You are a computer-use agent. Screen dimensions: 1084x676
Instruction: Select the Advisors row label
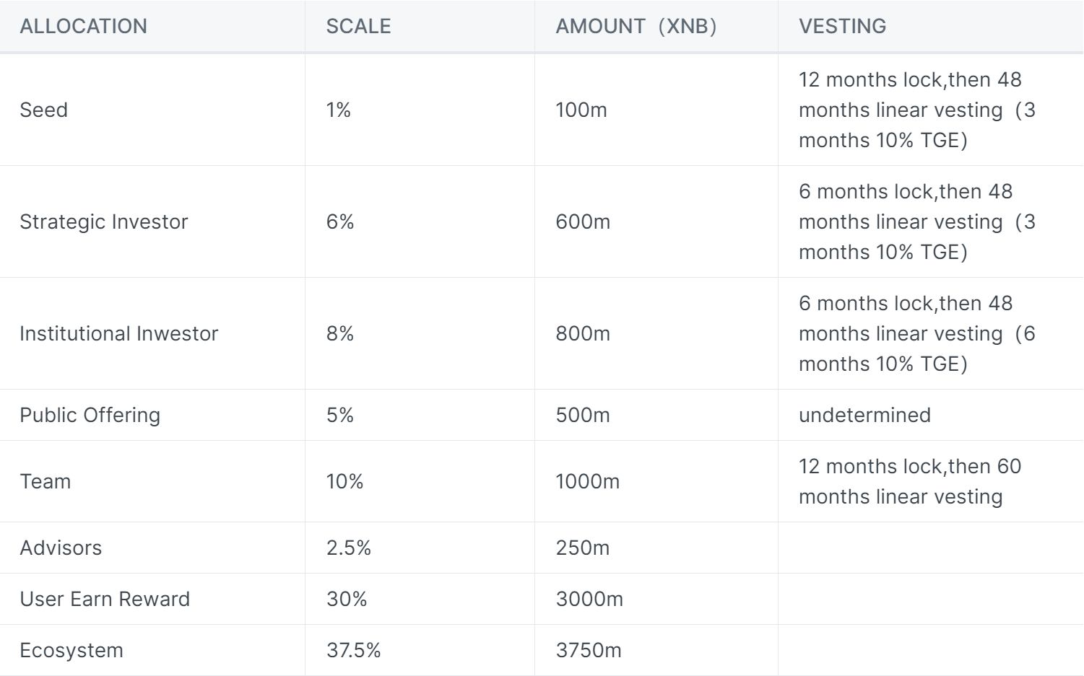(61, 548)
